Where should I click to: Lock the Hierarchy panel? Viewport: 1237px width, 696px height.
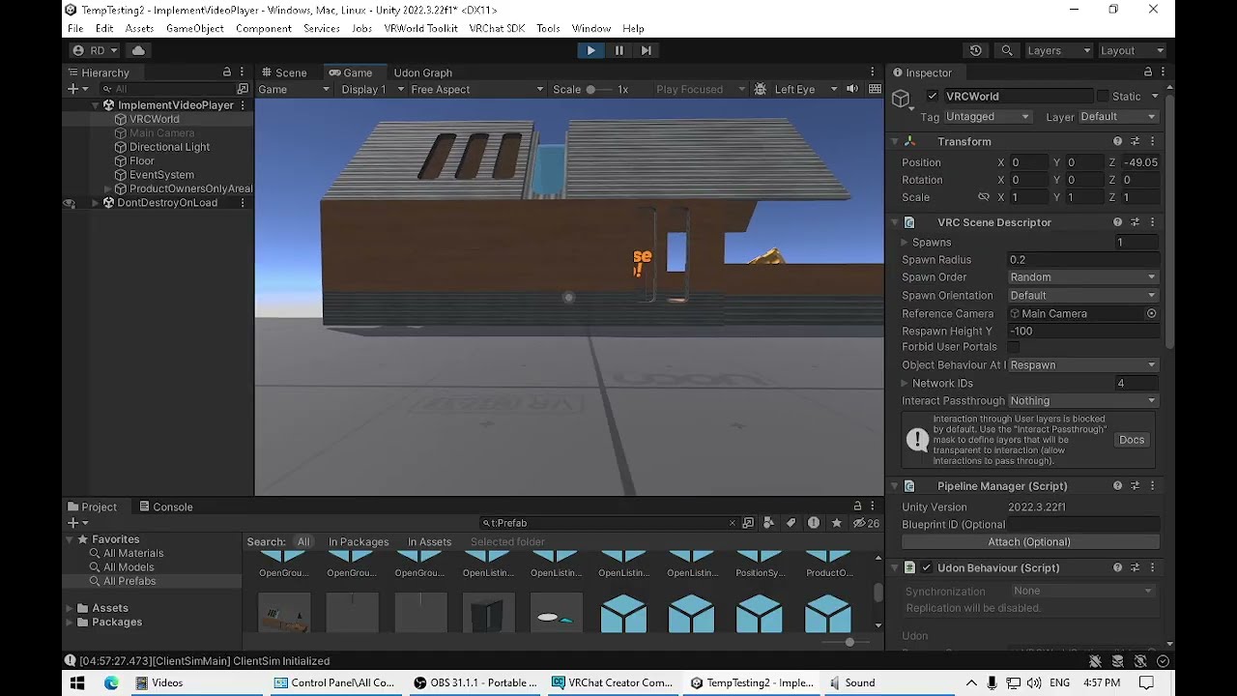click(227, 72)
